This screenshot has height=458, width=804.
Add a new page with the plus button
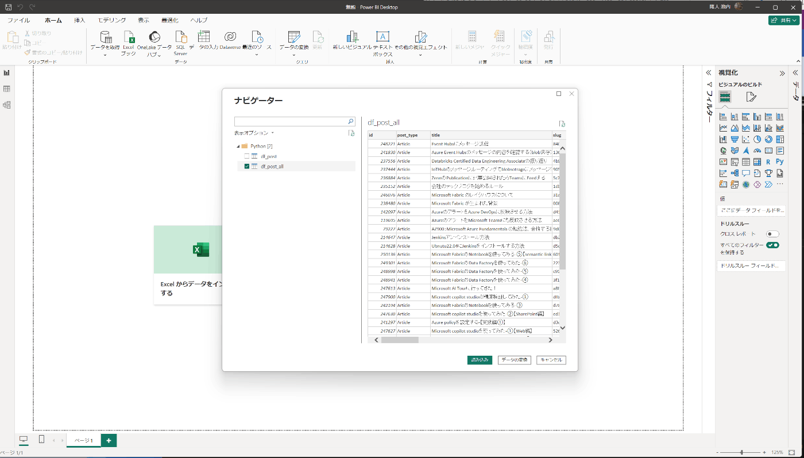pyautogui.click(x=109, y=440)
